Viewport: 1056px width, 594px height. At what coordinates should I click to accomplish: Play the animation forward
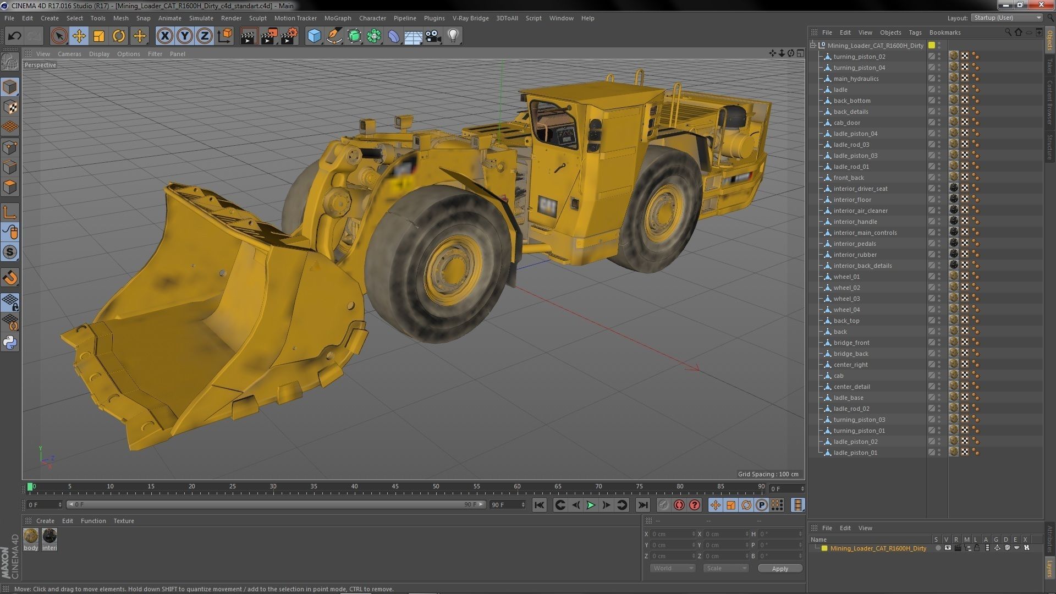(591, 505)
